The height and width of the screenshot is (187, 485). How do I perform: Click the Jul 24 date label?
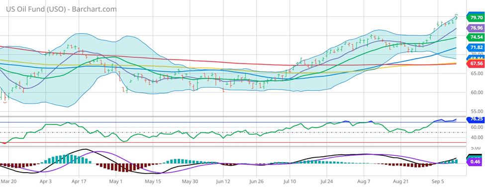tap(327, 181)
